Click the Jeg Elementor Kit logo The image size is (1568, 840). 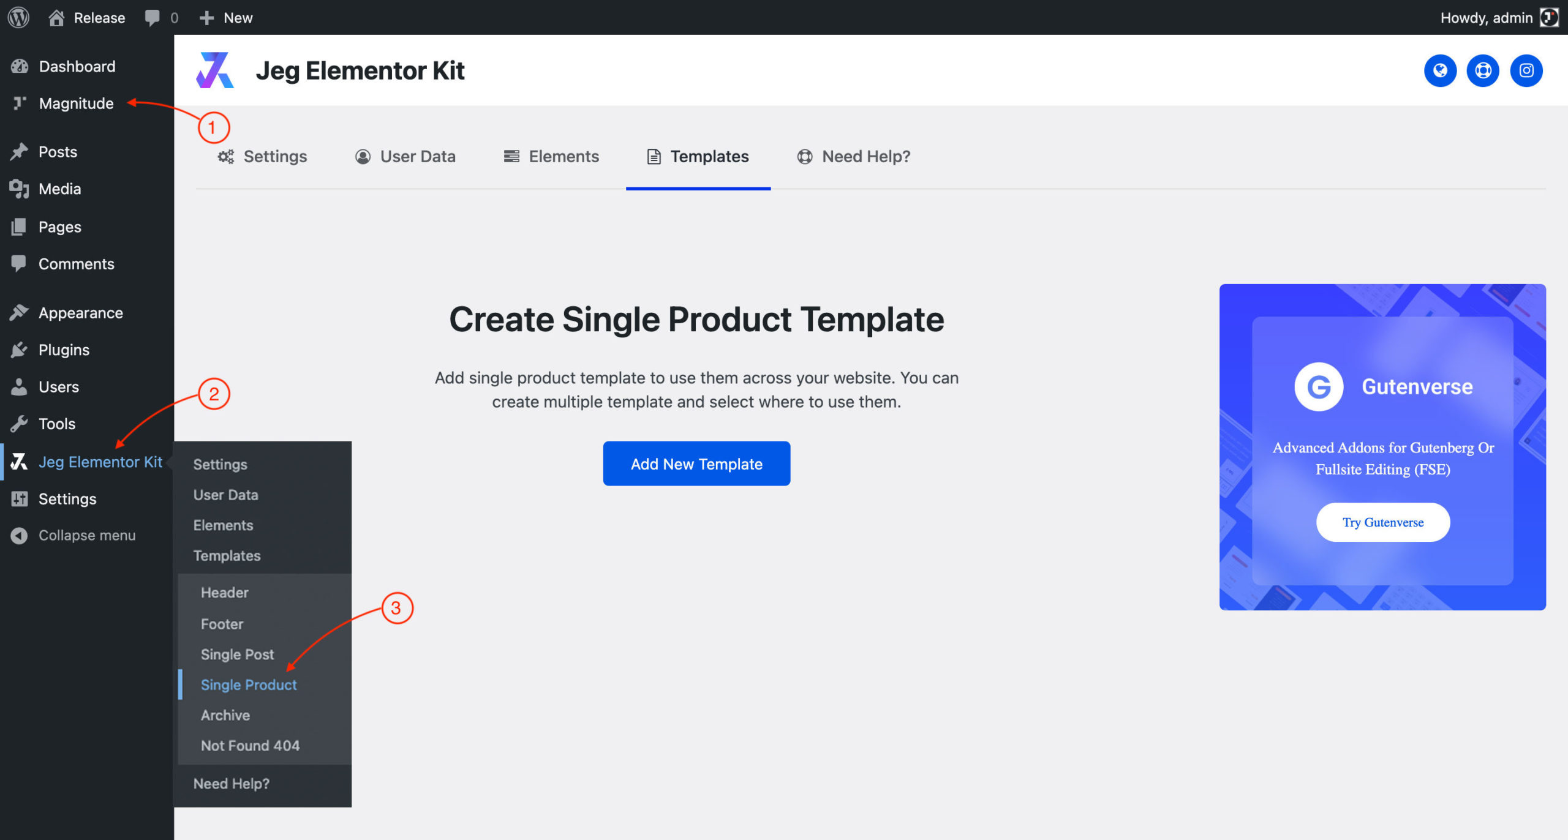(x=214, y=70)
